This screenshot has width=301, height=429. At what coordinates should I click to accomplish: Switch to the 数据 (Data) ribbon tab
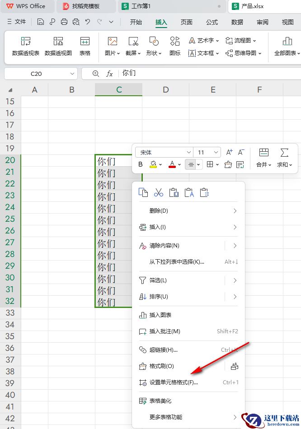237,22
